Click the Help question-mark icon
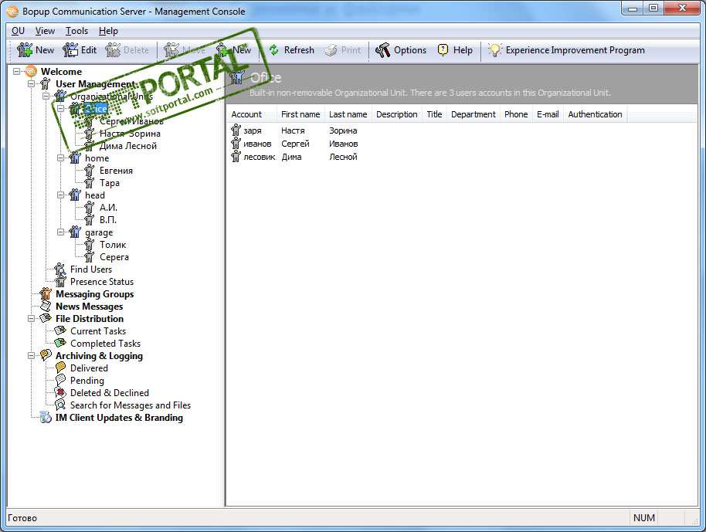Viewport: 706px width, 532px height. coord(443,50)
